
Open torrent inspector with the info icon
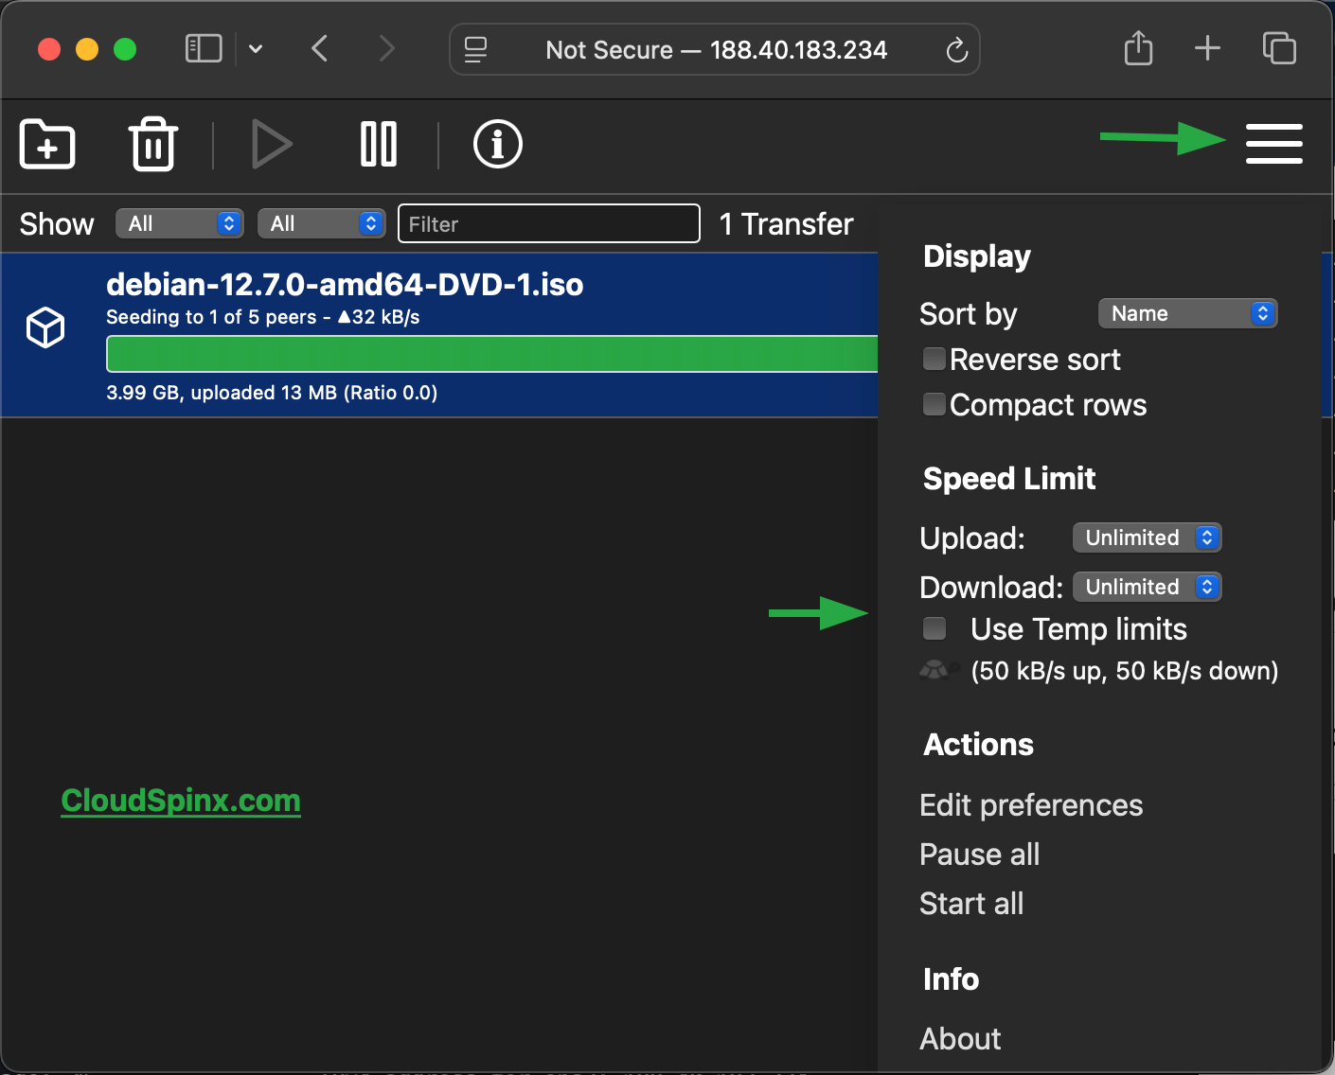tap(497, 144)
